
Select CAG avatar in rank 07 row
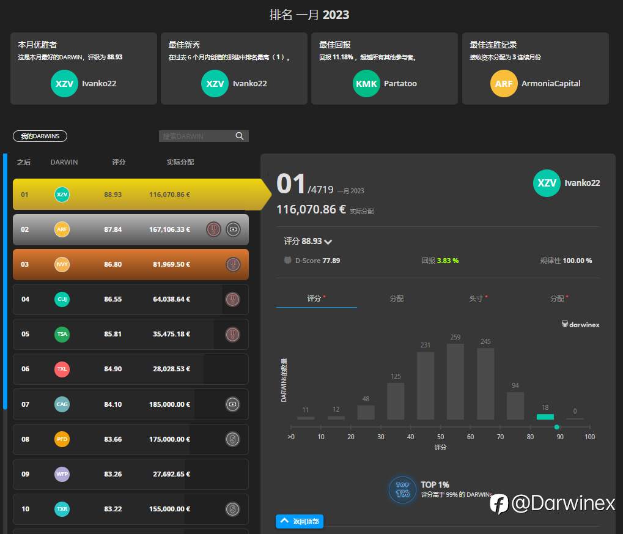click(x=62, y=404)
